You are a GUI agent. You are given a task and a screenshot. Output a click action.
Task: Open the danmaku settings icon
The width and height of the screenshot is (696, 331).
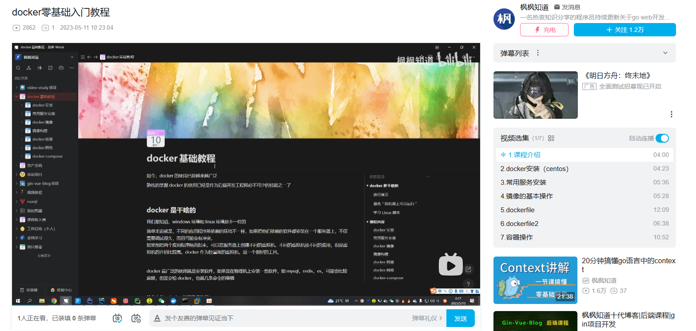coord(136,318)
